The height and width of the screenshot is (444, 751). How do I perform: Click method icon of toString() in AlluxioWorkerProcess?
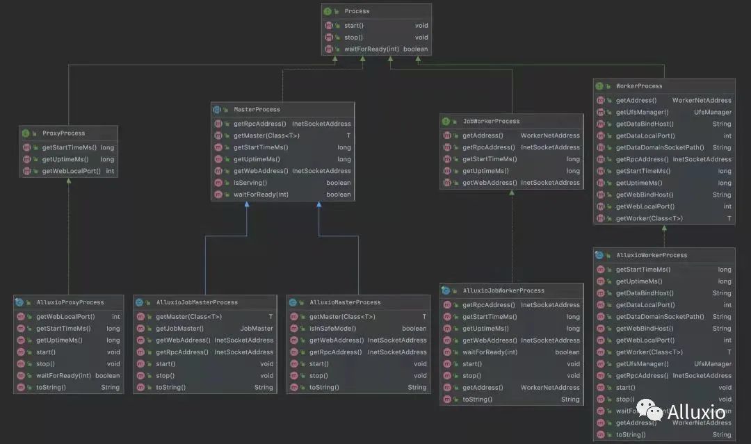click(x=601, y=434)
